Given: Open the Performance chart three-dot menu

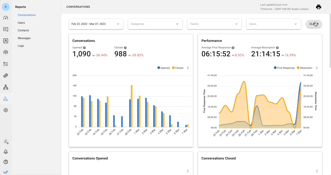Looking at the screenshot, I should click(317, 68).
